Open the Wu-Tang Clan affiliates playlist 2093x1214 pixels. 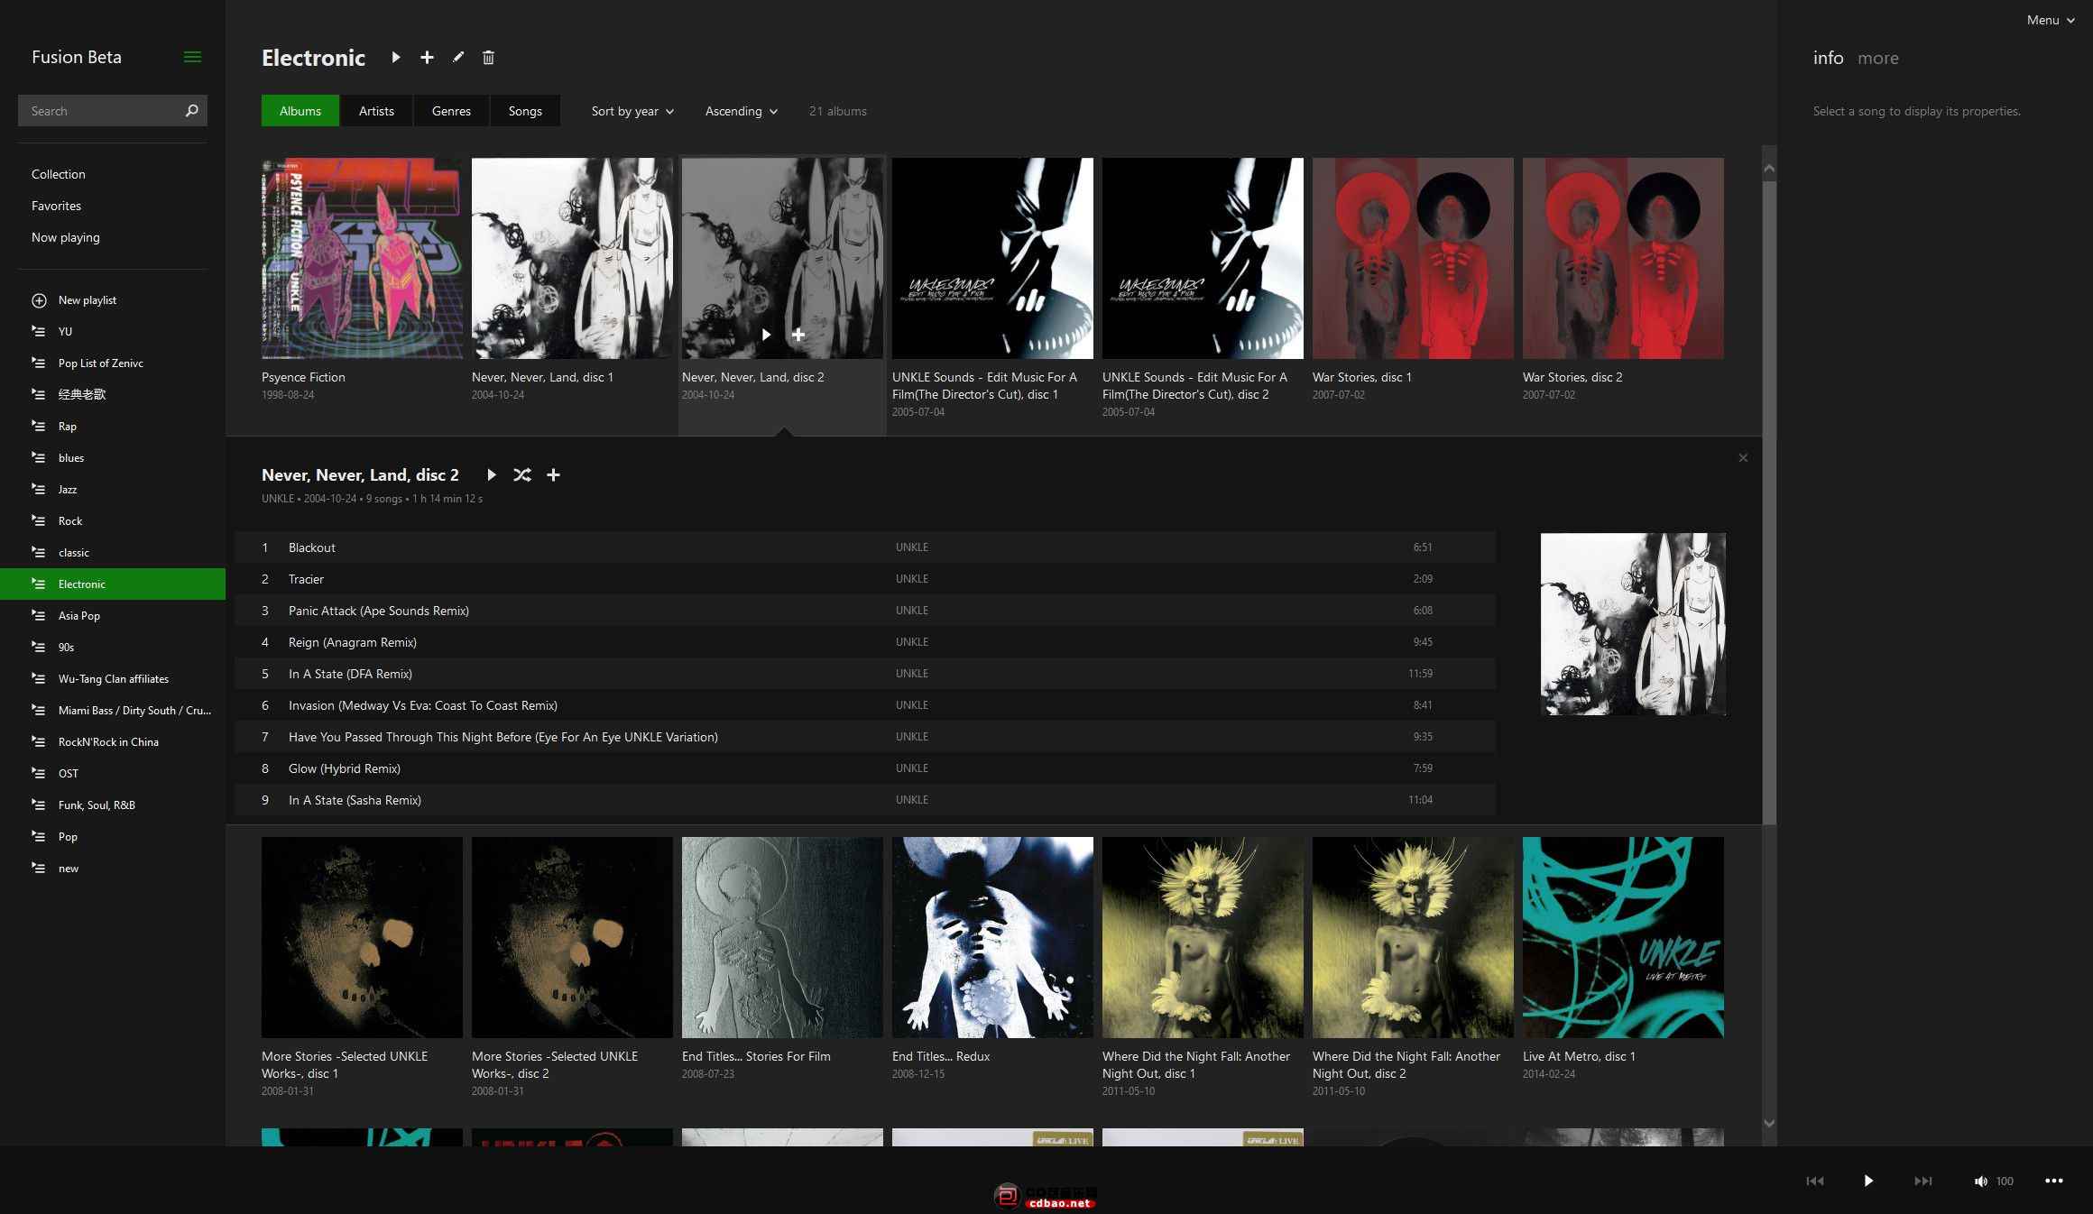point(113,678)
